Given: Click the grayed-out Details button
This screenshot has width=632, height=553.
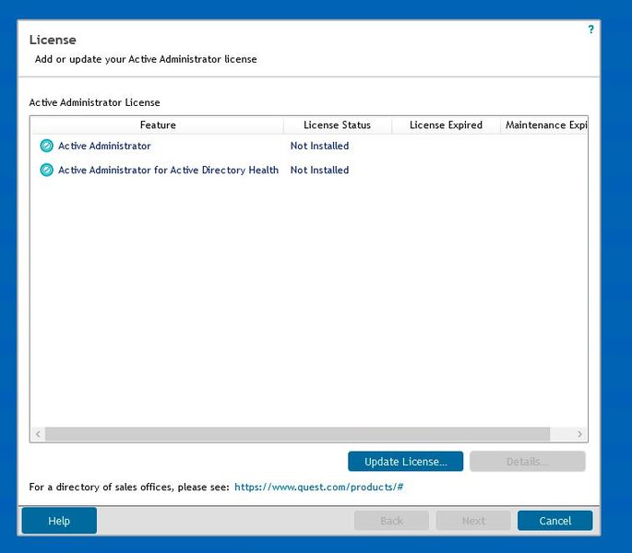Looking at the screenshot, I should tap(527, 462).
